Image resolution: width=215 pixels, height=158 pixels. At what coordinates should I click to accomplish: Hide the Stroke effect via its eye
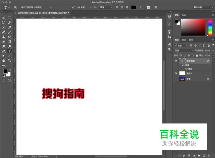[x=186, y=69]
